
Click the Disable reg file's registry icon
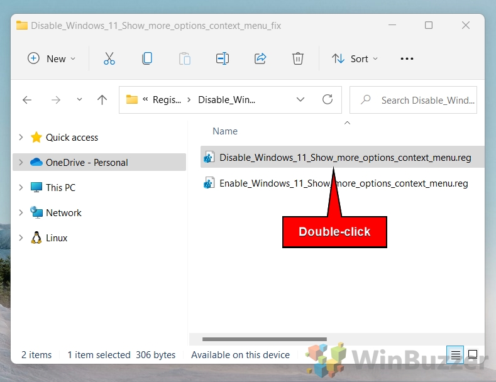point(209,157)
